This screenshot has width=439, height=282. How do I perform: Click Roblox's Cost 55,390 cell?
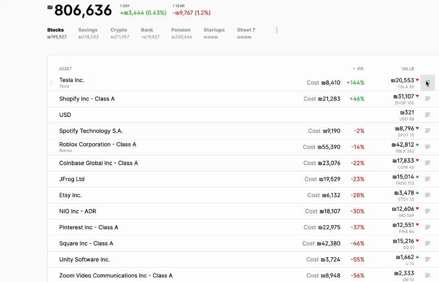pos(322,147)
